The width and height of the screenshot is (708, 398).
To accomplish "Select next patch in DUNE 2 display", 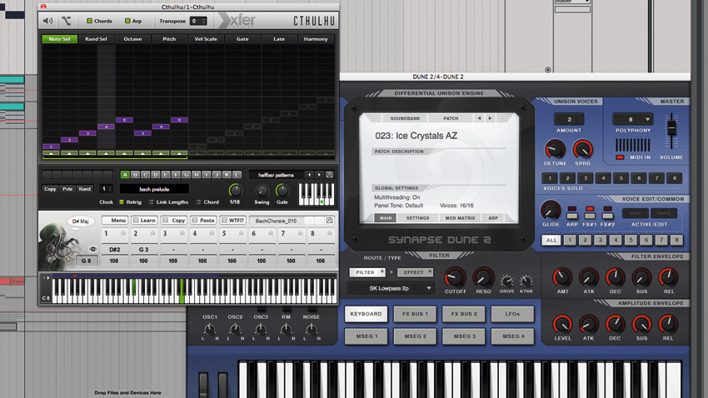I will (490, 118).
